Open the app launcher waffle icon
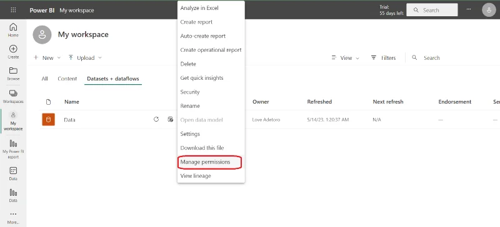500x227 pixels. [x=13, y=10]
